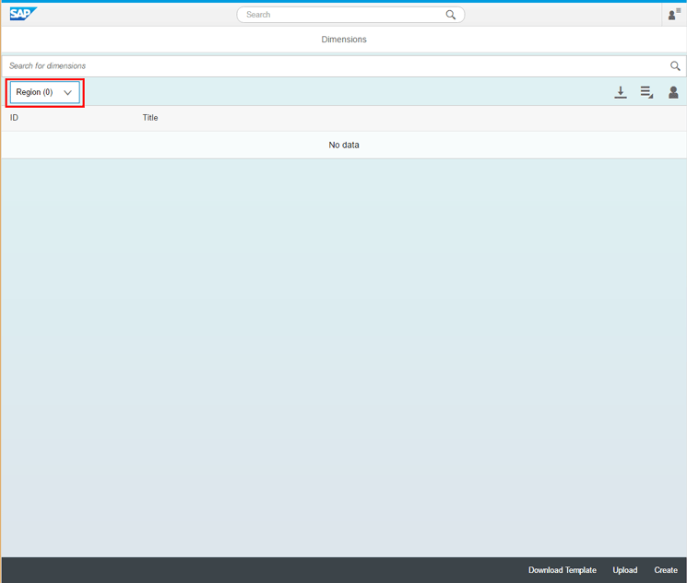Open the list sort settings icon

(x=646, y=92)
